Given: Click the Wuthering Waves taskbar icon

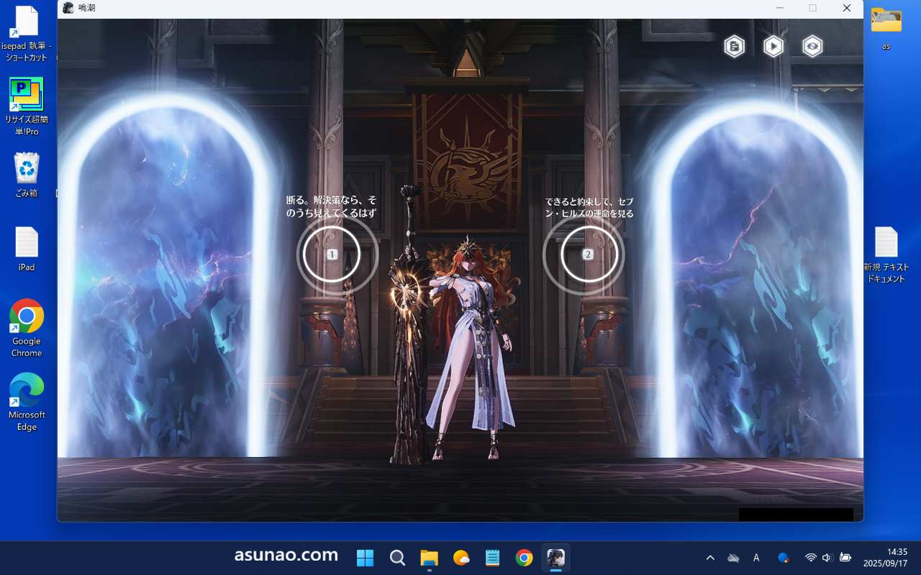Looking at the screenshot, I should [x=555, y=558].
